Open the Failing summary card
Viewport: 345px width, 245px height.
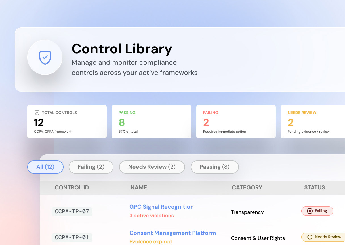[x=236, y=122]
